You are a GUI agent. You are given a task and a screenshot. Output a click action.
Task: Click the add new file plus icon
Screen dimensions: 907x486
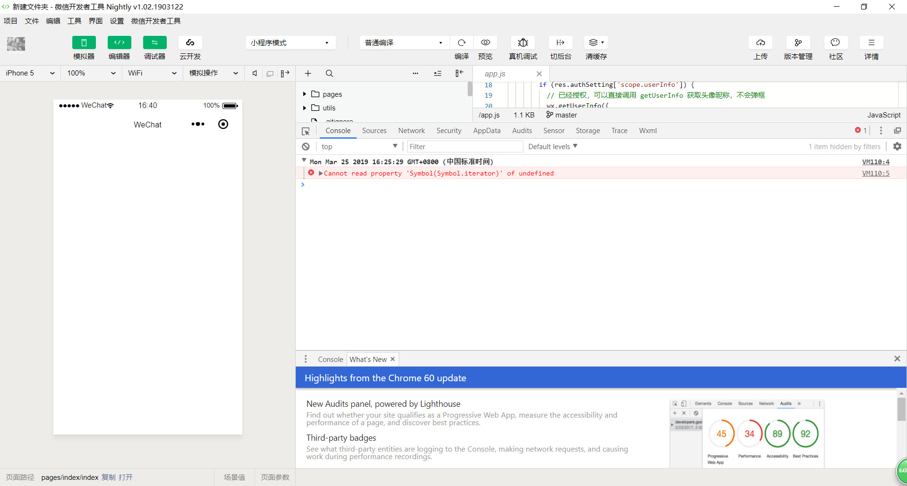(x=308, y=73)
